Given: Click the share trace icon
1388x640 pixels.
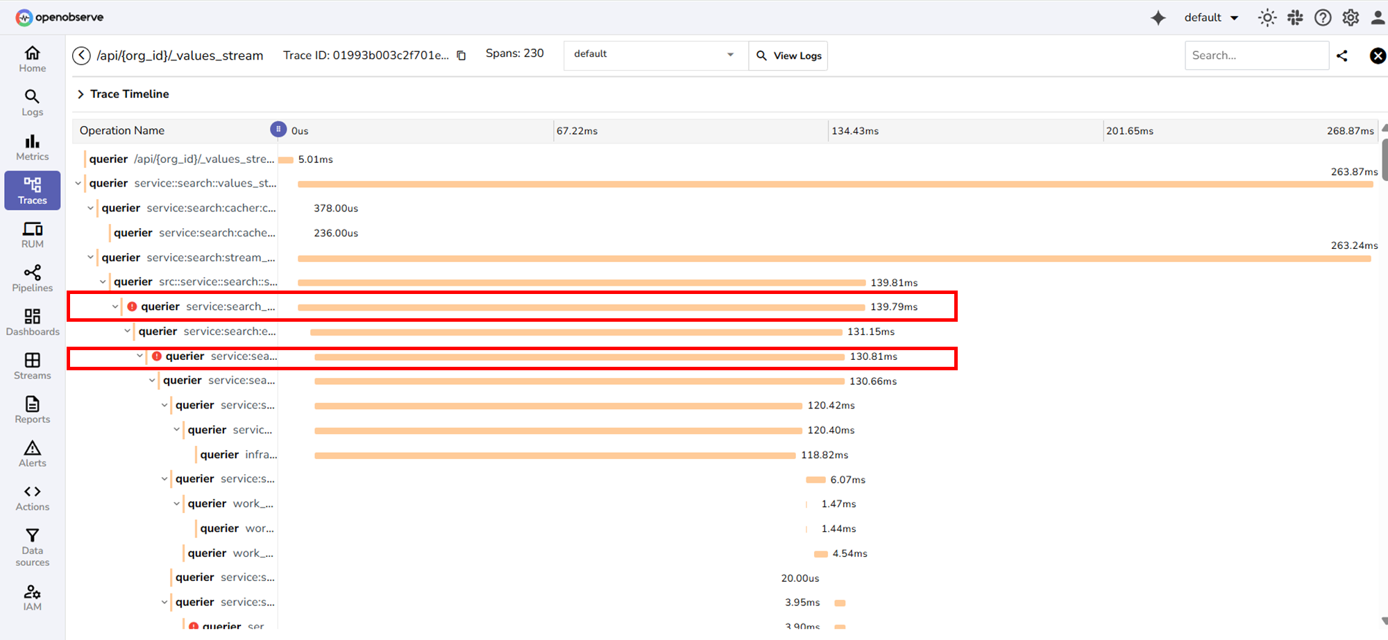Looking at the screenshot, I should coord(1342,55).
